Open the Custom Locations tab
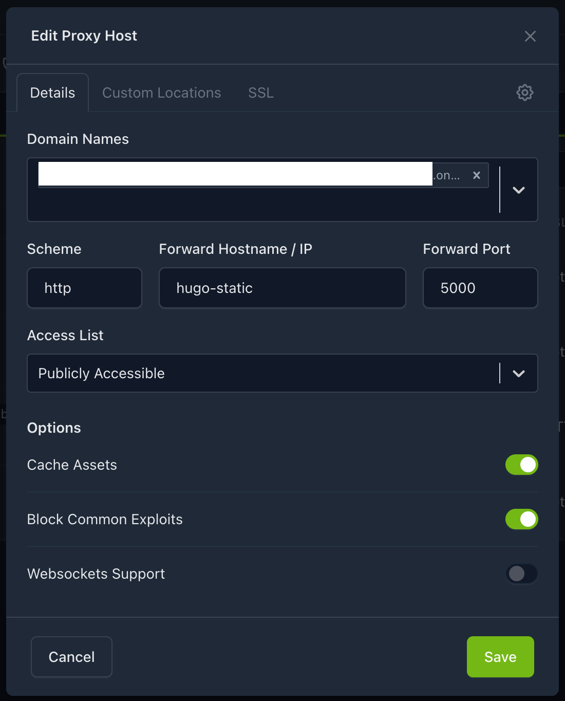Screen dimensions: 565x701 tap(161, 93)
